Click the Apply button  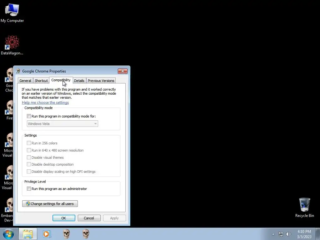[114, 218]
